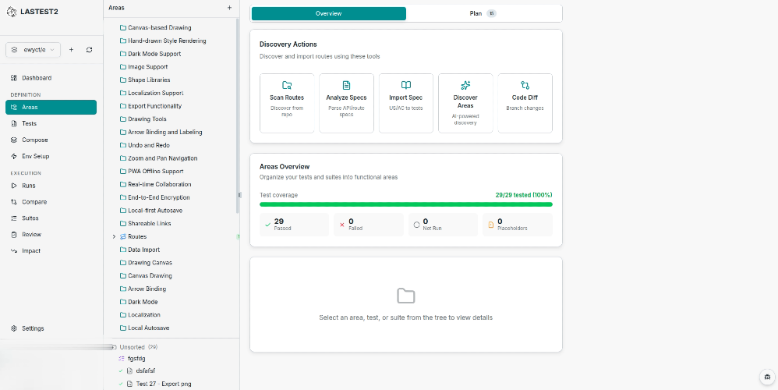Image resolution: width=778 pixels, height=390 pixels.
Task: Click the test coverage progress bar
Action: pyautogui.click(x=406, y=204)
